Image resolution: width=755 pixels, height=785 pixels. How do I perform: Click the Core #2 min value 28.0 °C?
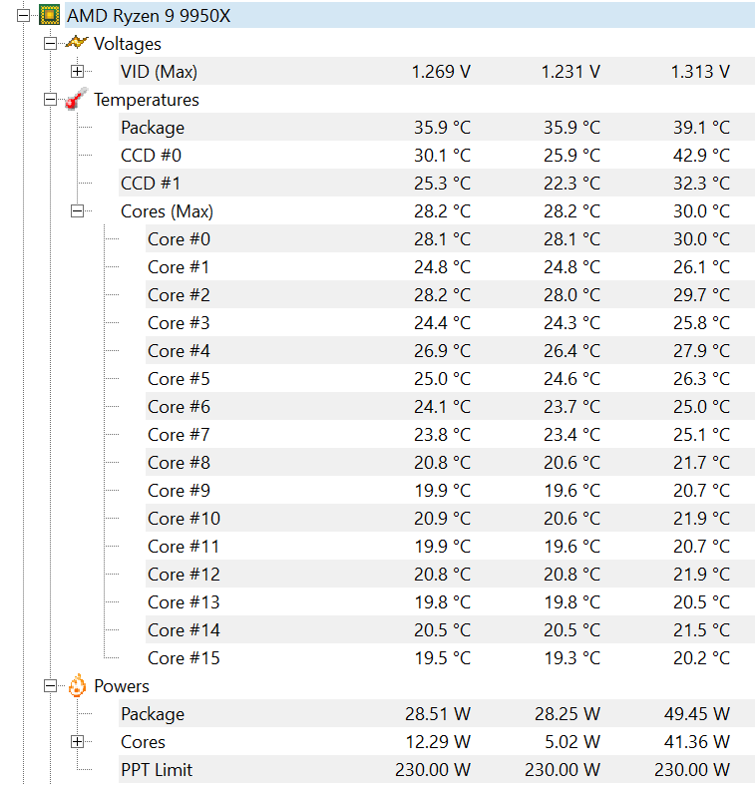pos(571,295)
